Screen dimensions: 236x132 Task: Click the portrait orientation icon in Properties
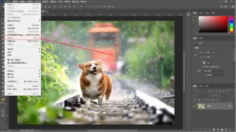[x=204, y=62]
